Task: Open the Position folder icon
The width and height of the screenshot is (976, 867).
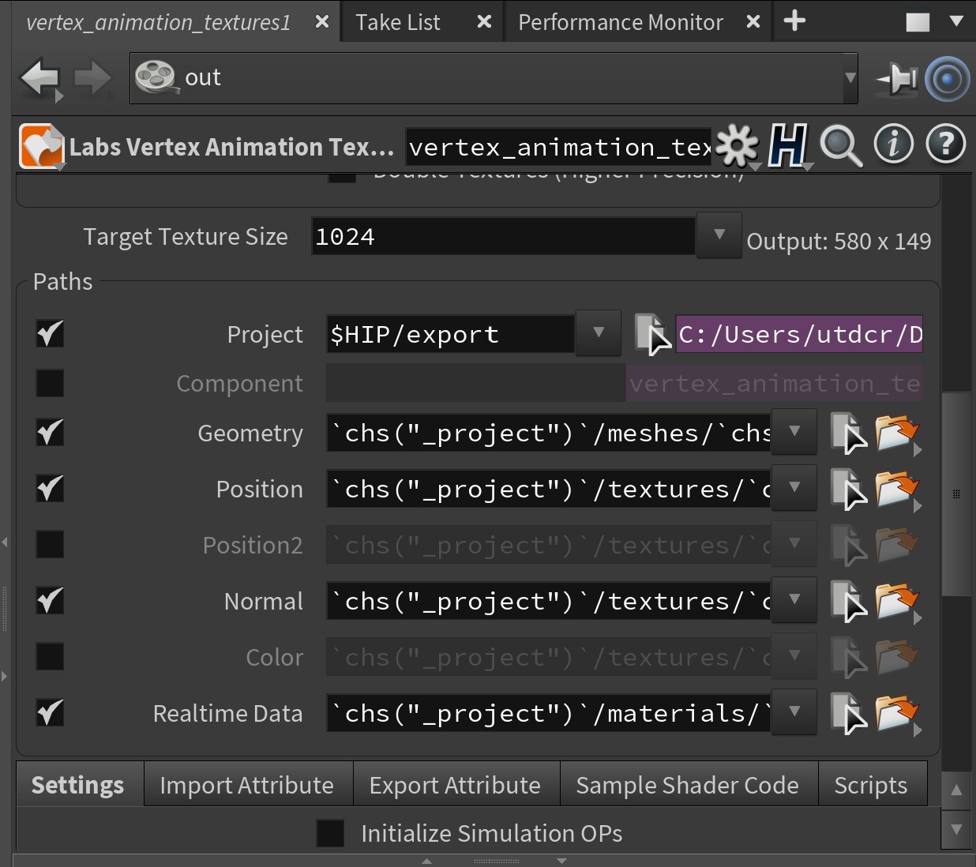Action: point(897,490)
